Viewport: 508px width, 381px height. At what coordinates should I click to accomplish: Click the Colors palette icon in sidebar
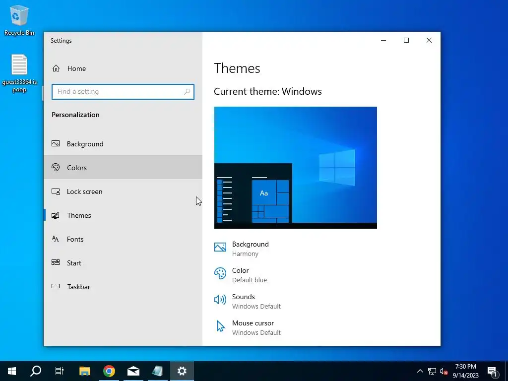pos(56,167)
